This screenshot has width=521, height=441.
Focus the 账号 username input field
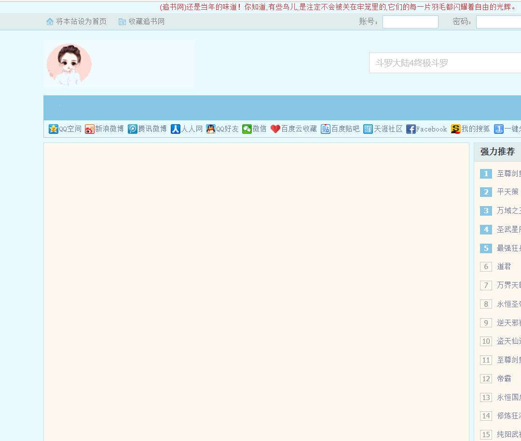pyautogui.click(x=410, y=22)
